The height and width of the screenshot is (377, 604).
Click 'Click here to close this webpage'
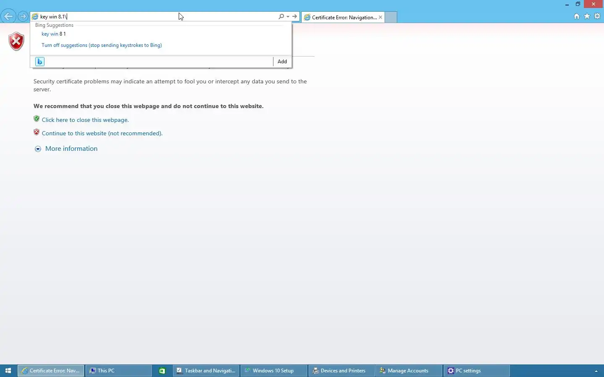click(x=85, y=120)
